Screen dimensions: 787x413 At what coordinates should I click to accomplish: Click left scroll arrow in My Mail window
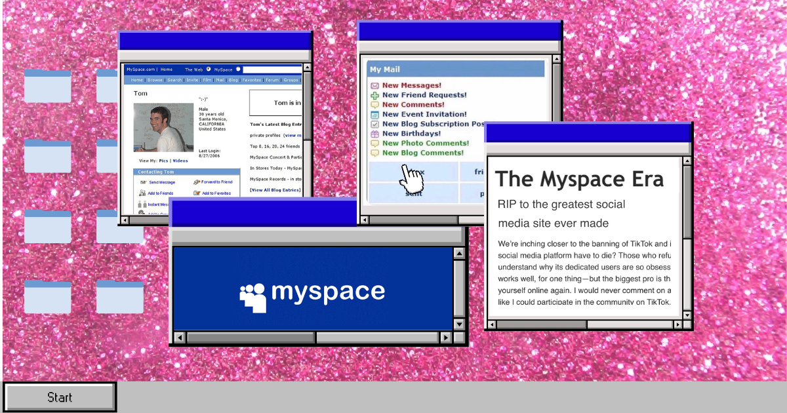coord(365,220)
